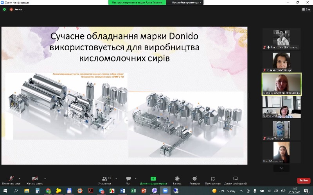Screen dimensions: 313x195
Task: Open Windows Start menu
Action: point(5,191)
